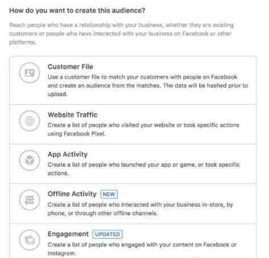Click the Engagement overlapping-windows icon
This screenshot has height=258, width=269.
[x=30, y=240]
